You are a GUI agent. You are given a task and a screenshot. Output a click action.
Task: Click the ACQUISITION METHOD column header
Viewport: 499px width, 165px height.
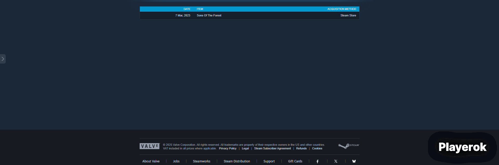pos(341,9)
